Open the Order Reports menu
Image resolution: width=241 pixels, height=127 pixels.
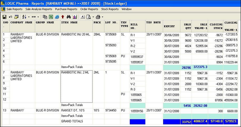point(89,9)
